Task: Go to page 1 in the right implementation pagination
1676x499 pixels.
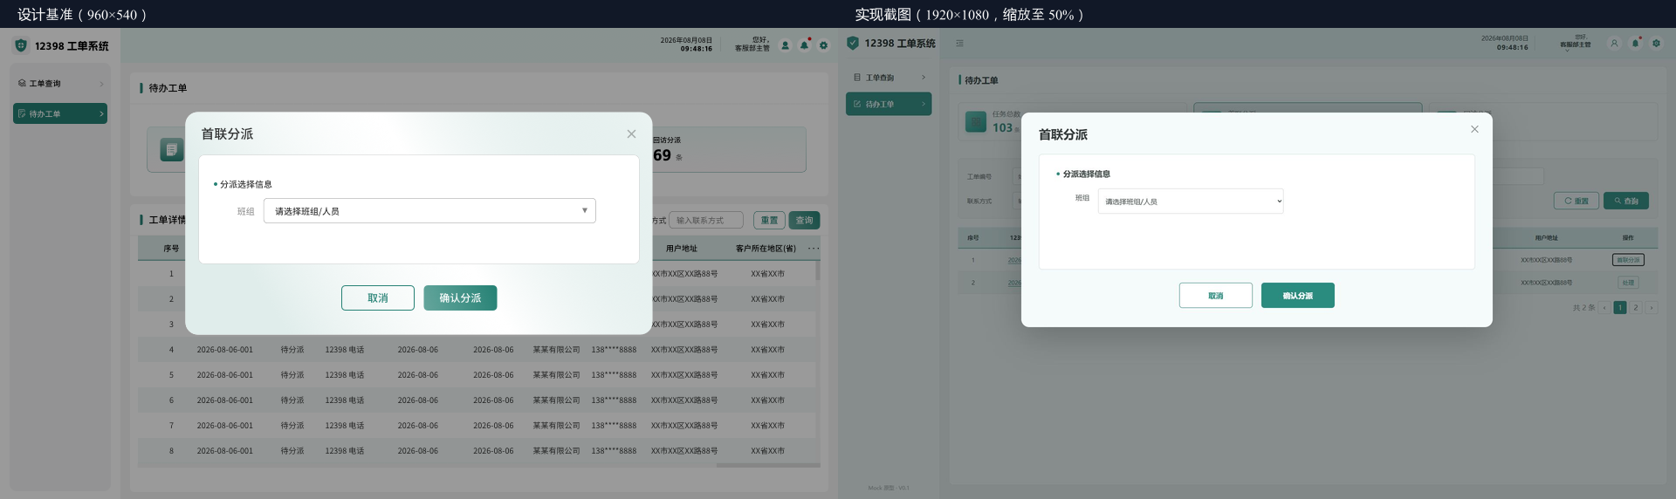Action: tap(1620, 307)
